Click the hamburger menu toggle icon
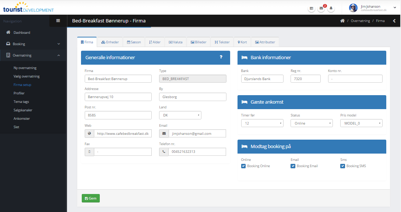The width and height of the screenshot is (401, 212). [x=58, y=21]
